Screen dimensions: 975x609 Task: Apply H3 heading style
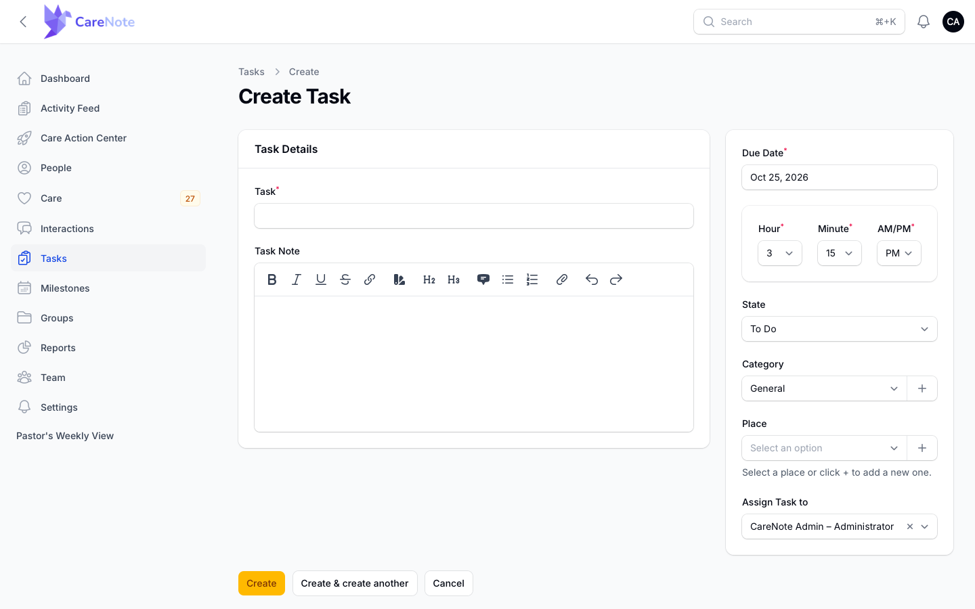pos(454,279)
